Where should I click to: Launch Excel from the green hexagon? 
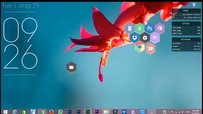pos(140,28)
